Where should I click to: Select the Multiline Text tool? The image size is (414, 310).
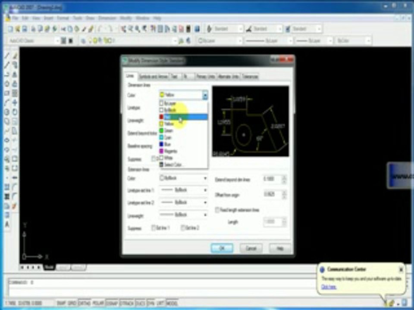coord(7,225)
